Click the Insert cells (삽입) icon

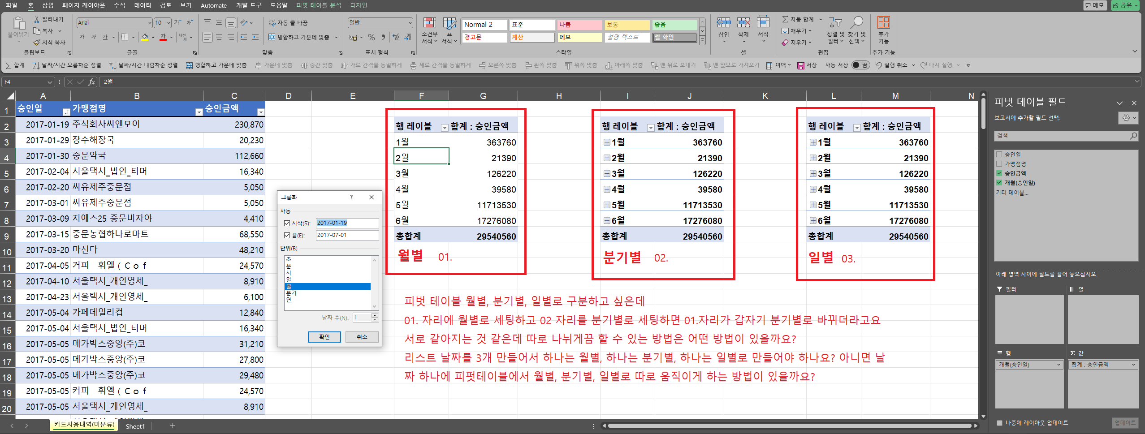pos(723,22)
